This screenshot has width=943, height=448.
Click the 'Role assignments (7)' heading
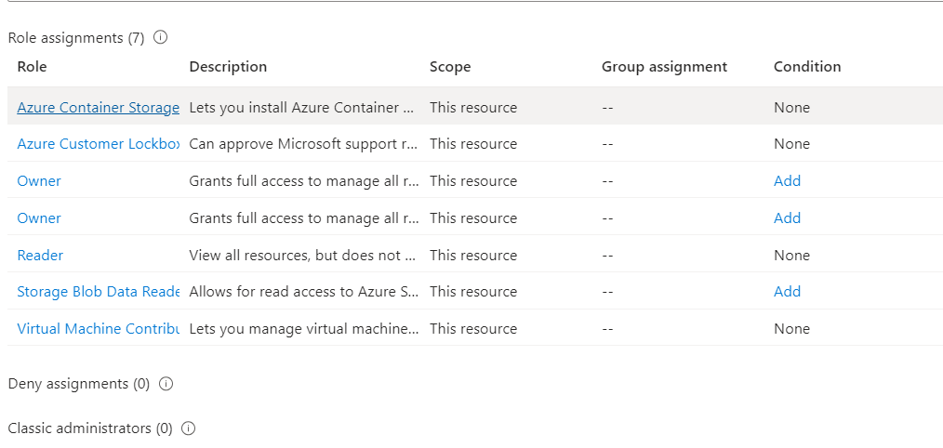click(x=75, y=38)
